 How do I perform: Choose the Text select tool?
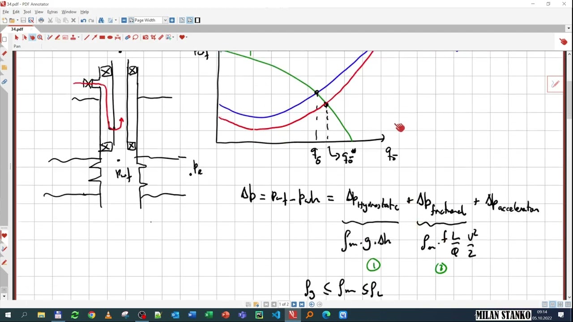click(x=25, y=37)
